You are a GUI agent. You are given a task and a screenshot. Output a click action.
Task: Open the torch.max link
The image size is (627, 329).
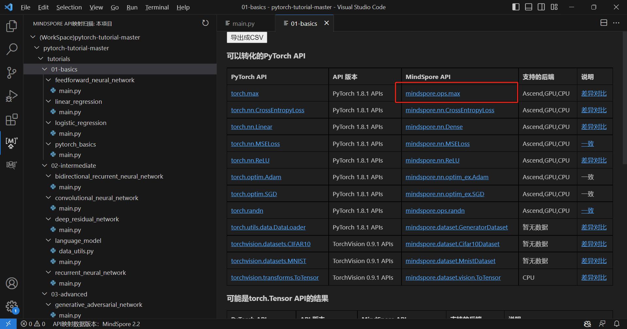245,93
